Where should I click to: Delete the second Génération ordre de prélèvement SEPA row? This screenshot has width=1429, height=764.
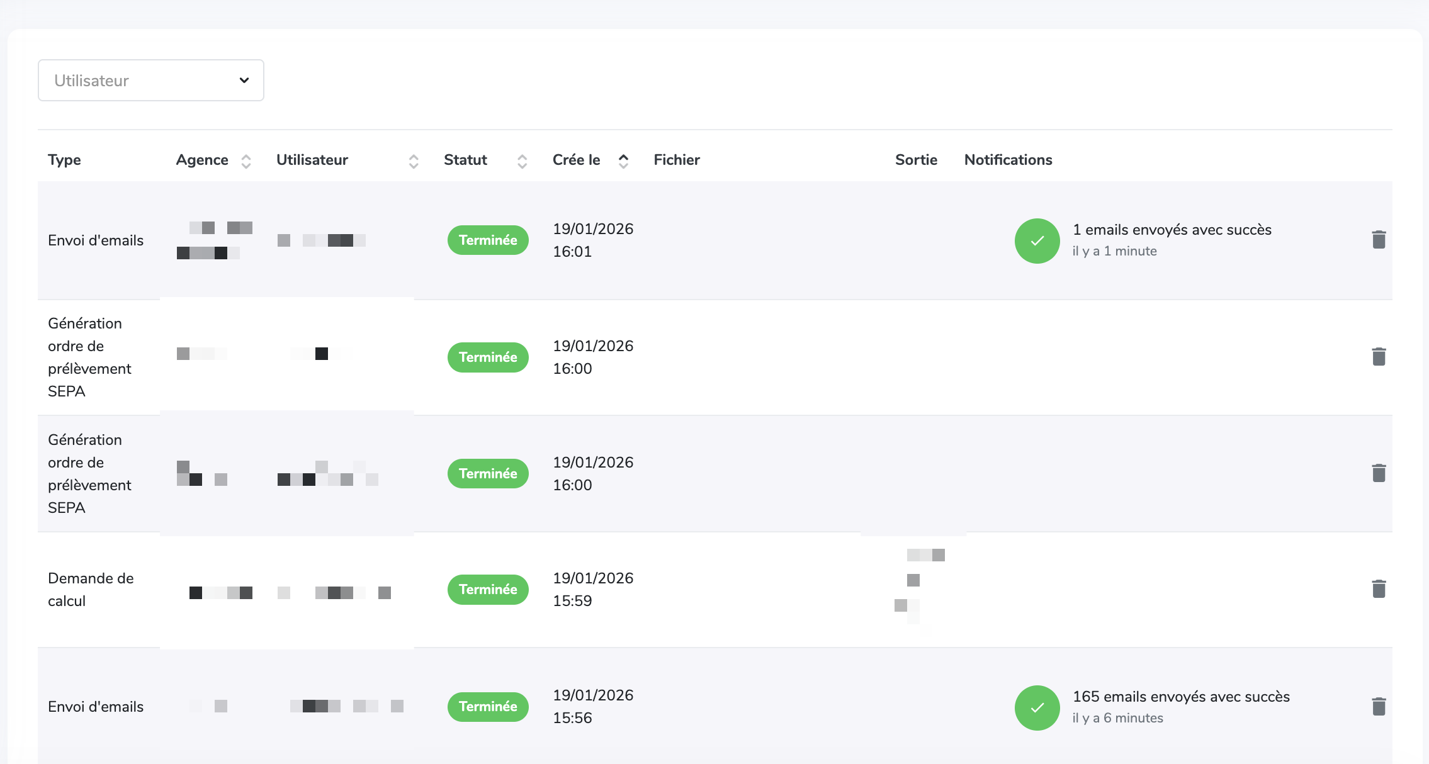(x=1379, y=473)
